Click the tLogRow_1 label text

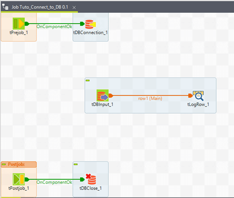(x=198, y=105)
